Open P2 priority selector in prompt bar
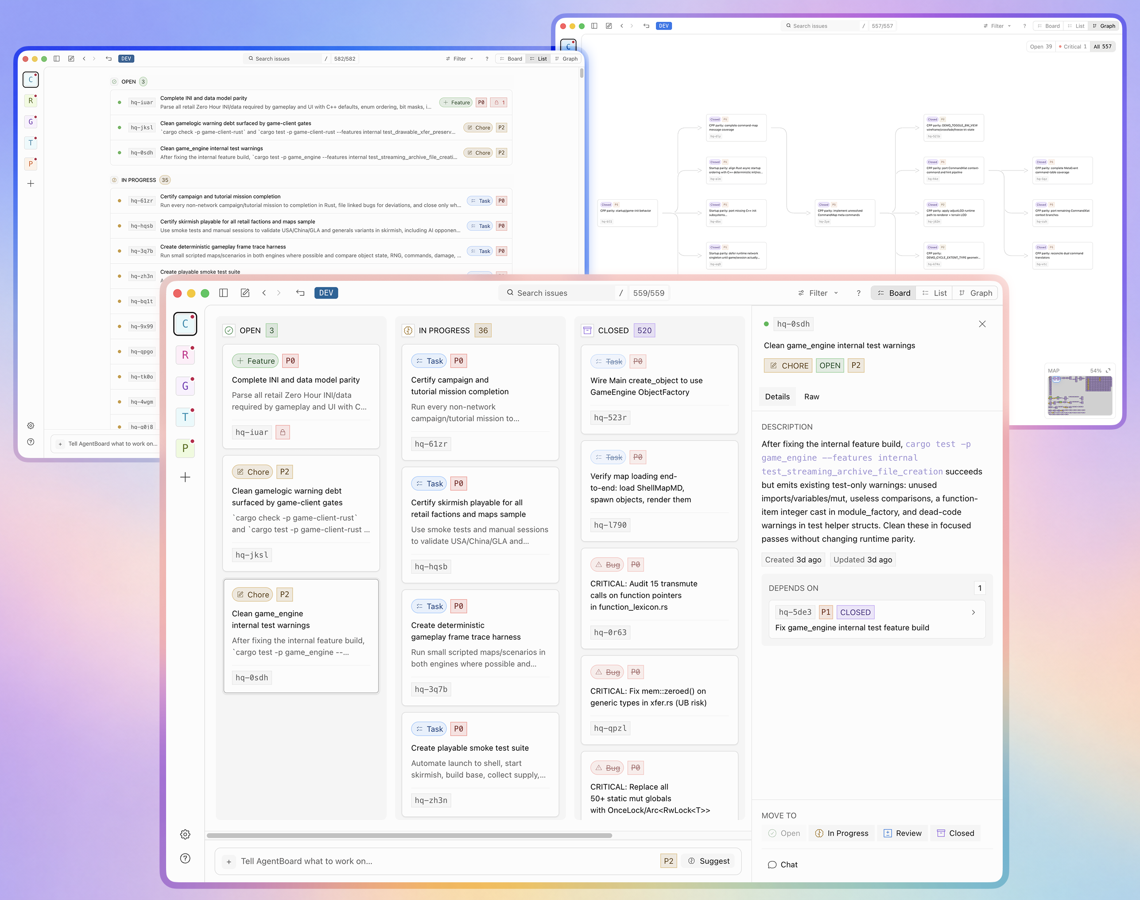Image resolution: width=1140 pixels, height=900 pixels. [x=668, y=861]
